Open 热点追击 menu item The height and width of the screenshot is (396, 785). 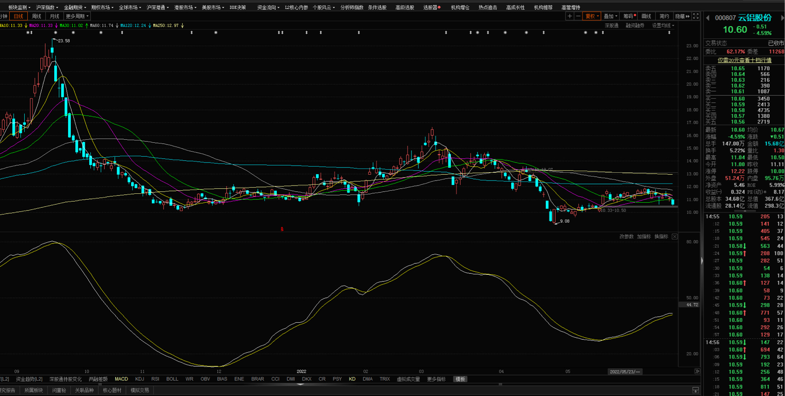coord(488,8)
